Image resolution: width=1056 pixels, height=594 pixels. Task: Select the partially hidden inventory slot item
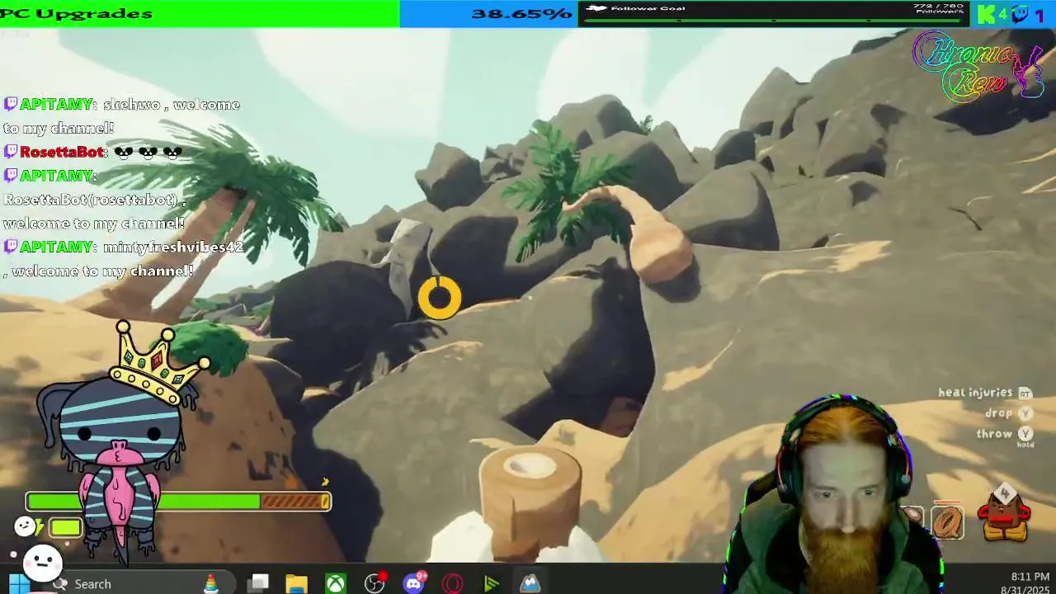912,517
